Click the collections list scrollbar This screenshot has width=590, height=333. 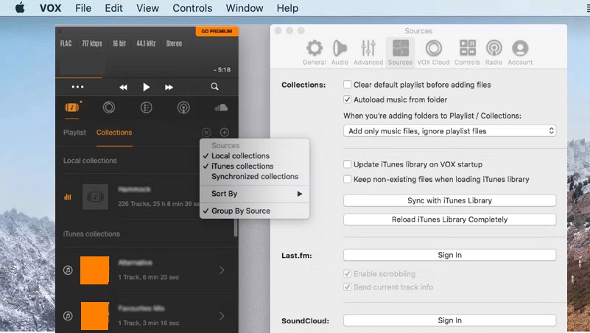pos(236,227)
